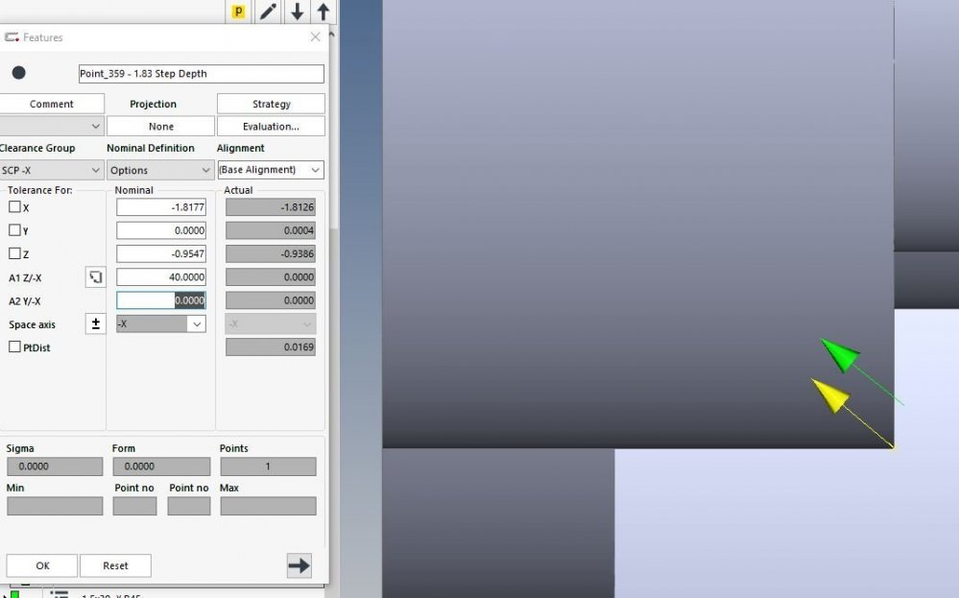Click the nominal X field -1.8177

tap(161, 206)
